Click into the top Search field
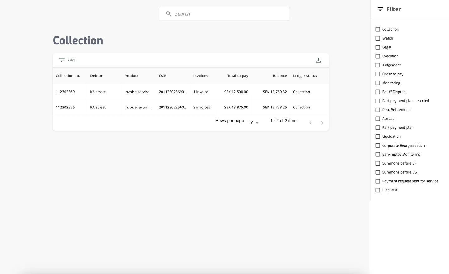 (224, 14)
